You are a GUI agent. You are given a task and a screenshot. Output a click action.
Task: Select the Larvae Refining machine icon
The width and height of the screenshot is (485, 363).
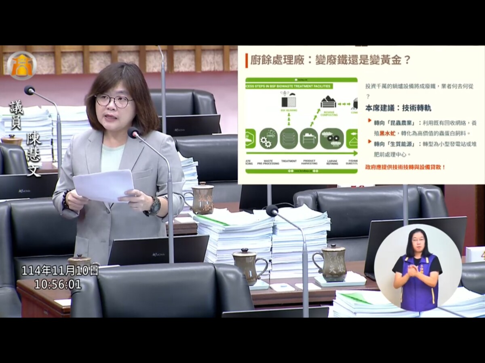pos(331,138)
